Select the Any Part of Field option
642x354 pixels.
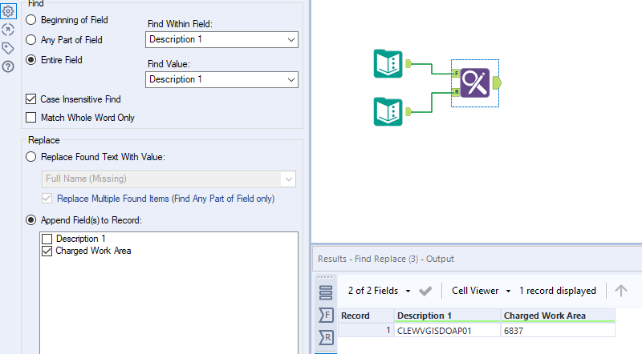pyautogui.click(x=31, y=39)
